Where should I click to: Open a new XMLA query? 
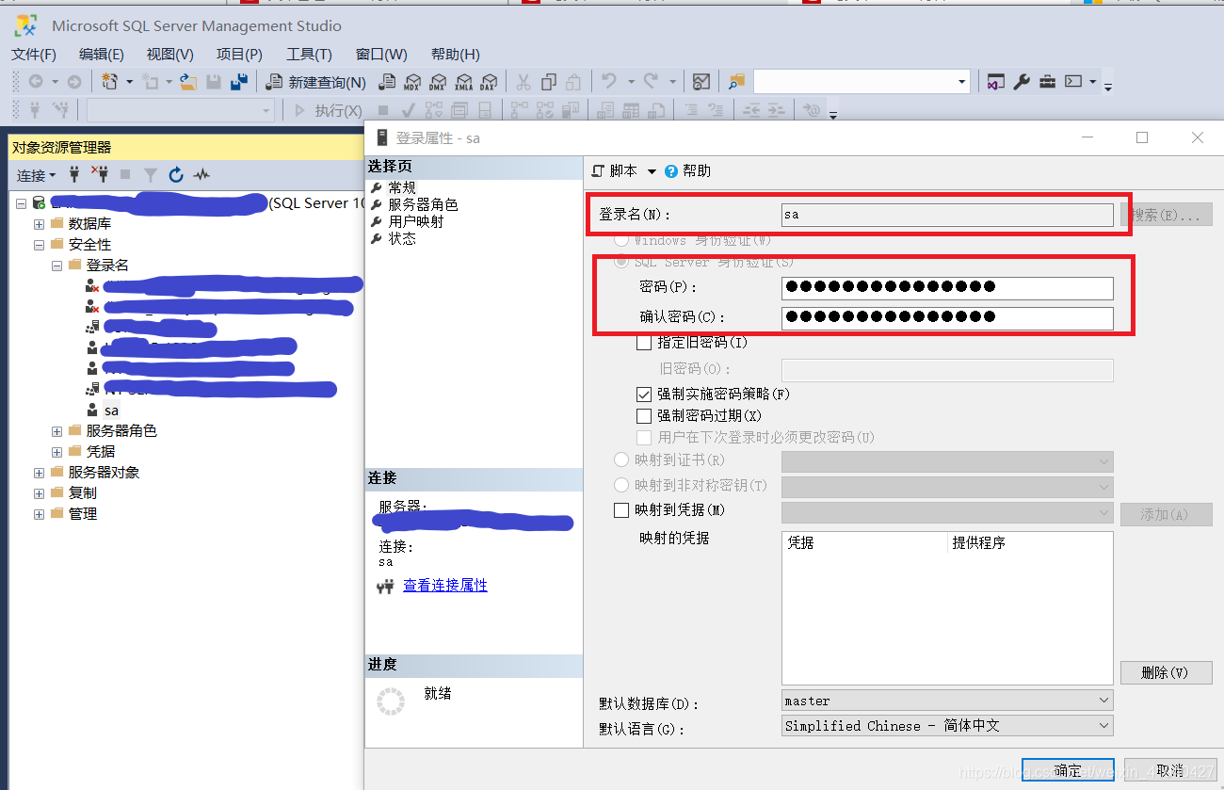pyautogui.click(x=463, y=82)
